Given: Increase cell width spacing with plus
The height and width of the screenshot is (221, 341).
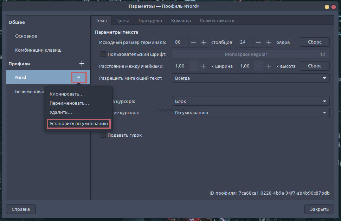Looking at the screenshot, I should (x=204, y=66).
